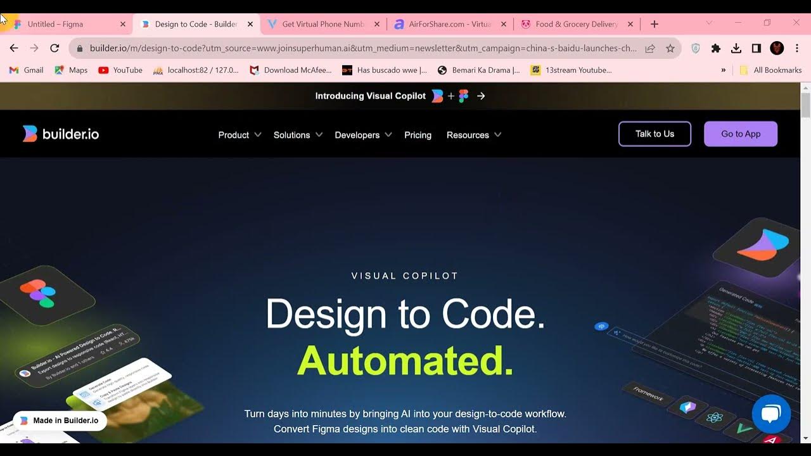
Task: Show more bookmarks with double chevron
Action: coord(724,70)
